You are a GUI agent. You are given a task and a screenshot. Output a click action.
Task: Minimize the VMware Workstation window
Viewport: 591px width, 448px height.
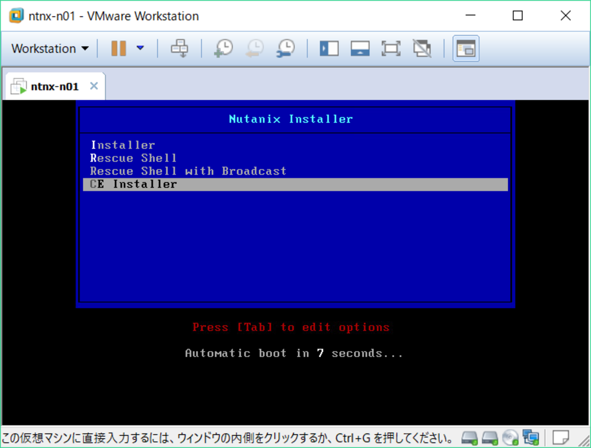(x=471, y=15)
